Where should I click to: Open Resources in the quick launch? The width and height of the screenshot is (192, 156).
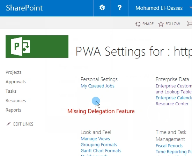click(x=16, y=101)
